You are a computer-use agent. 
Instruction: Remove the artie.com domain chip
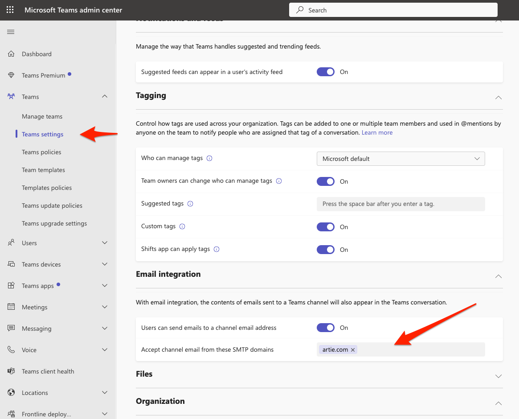(x=353, y=350)
